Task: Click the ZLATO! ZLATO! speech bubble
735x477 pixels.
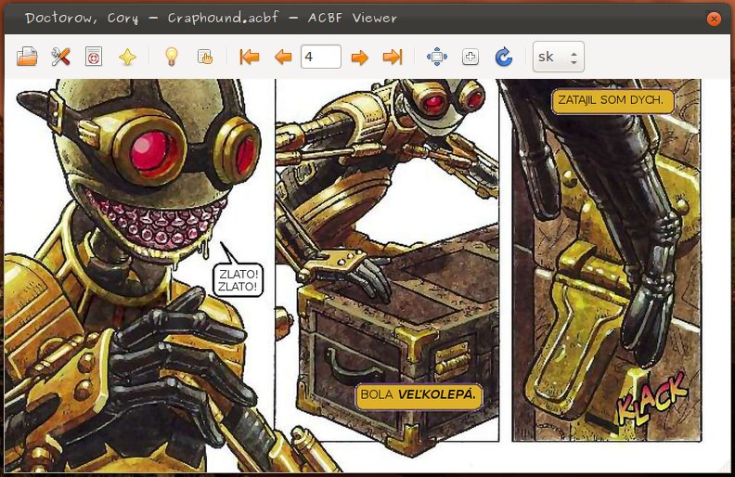Action: click(239, 280)
